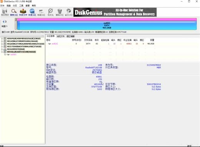The height and width of the screenshot is (147, 200).
Task: Click the total bytes value 500107862016
Action: coord(154,84)
